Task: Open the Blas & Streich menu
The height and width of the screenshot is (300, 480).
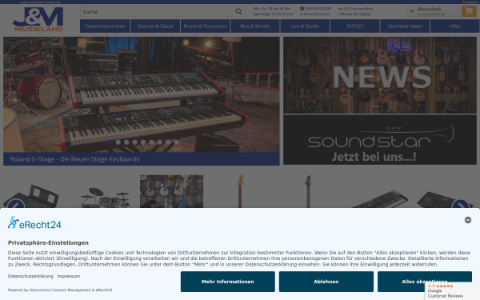Action: point(255,26)
